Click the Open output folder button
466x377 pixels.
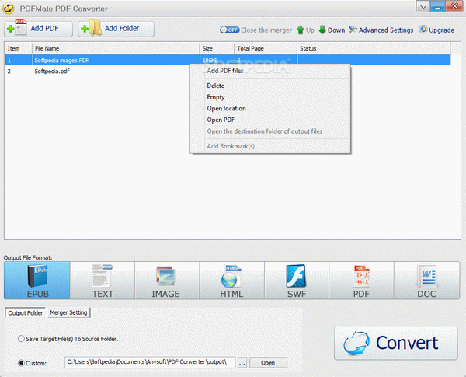tap(268, 363)
